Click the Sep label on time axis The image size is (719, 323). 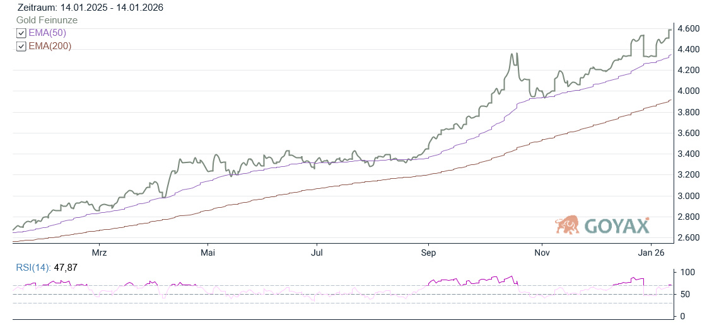428,252
